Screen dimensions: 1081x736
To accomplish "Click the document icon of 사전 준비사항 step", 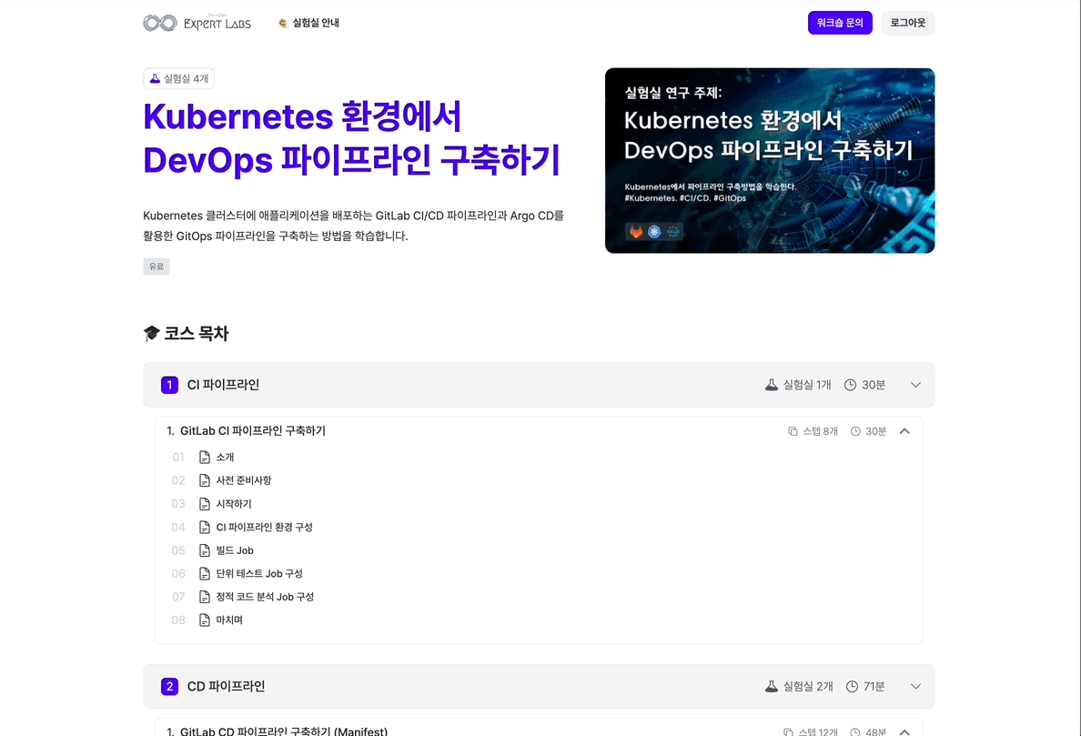I will pos(204,480).
